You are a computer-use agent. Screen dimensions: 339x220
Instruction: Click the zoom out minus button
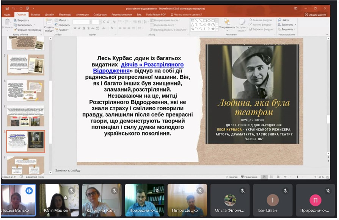point(290,177)
